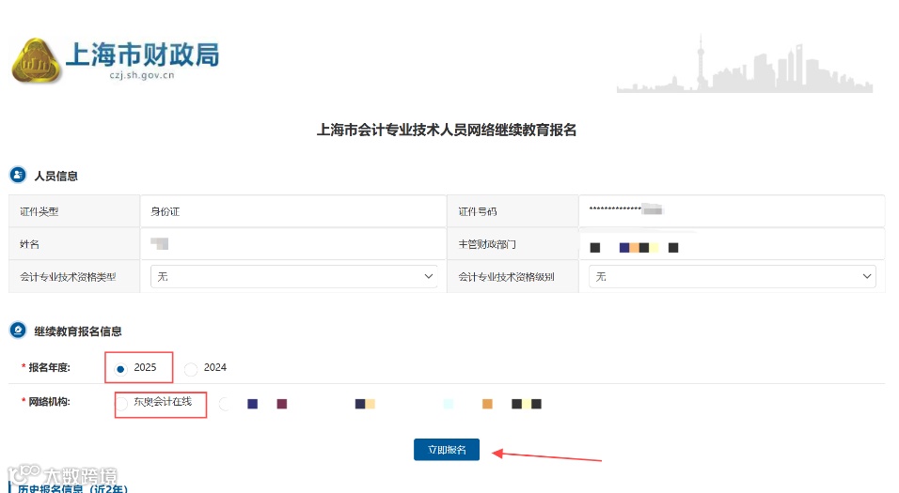Click the 姓名 label cell
The height and width of the screenshot is (493, 899).
pyautogui.click(x=74, y=244)
